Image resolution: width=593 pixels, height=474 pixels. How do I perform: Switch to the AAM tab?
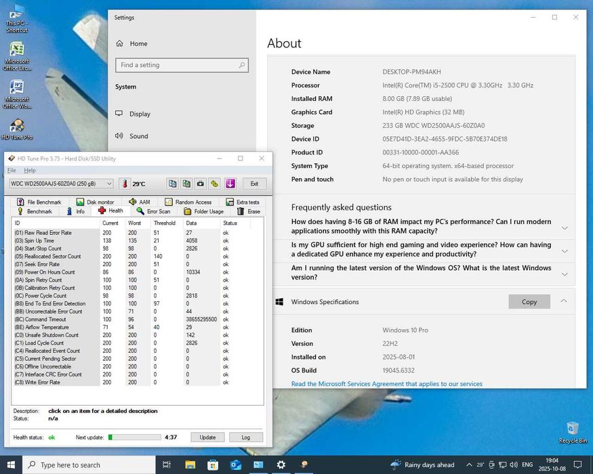[x=140, y=202]
